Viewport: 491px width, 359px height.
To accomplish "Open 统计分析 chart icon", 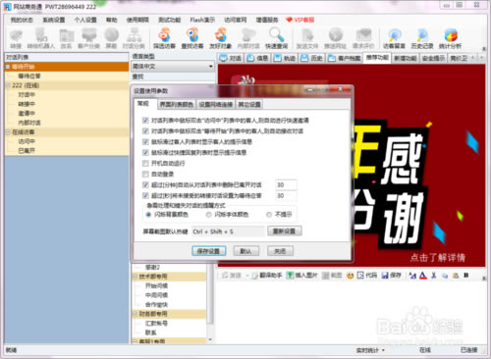I will point(450,38).
